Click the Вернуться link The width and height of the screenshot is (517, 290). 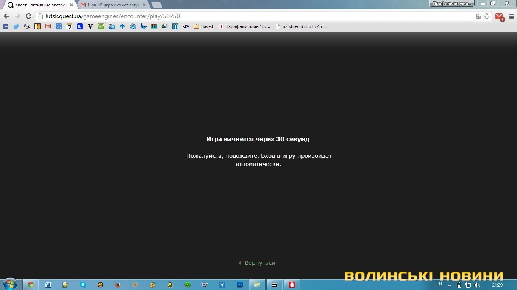pos(259,263)
